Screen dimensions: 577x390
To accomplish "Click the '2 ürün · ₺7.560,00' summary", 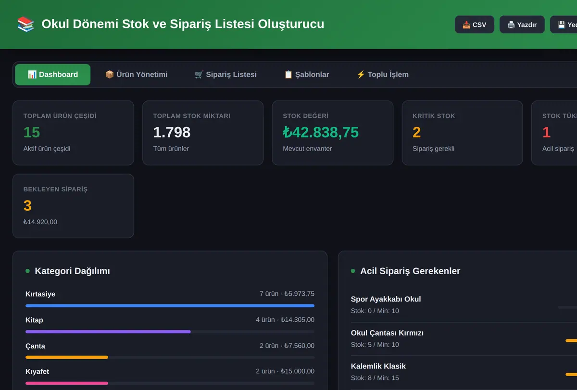I will tap(287, 346).
